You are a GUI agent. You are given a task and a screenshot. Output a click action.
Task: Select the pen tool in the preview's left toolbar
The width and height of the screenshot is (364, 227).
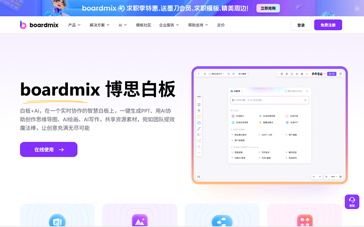pyautogui.click(x=199, y=134)
